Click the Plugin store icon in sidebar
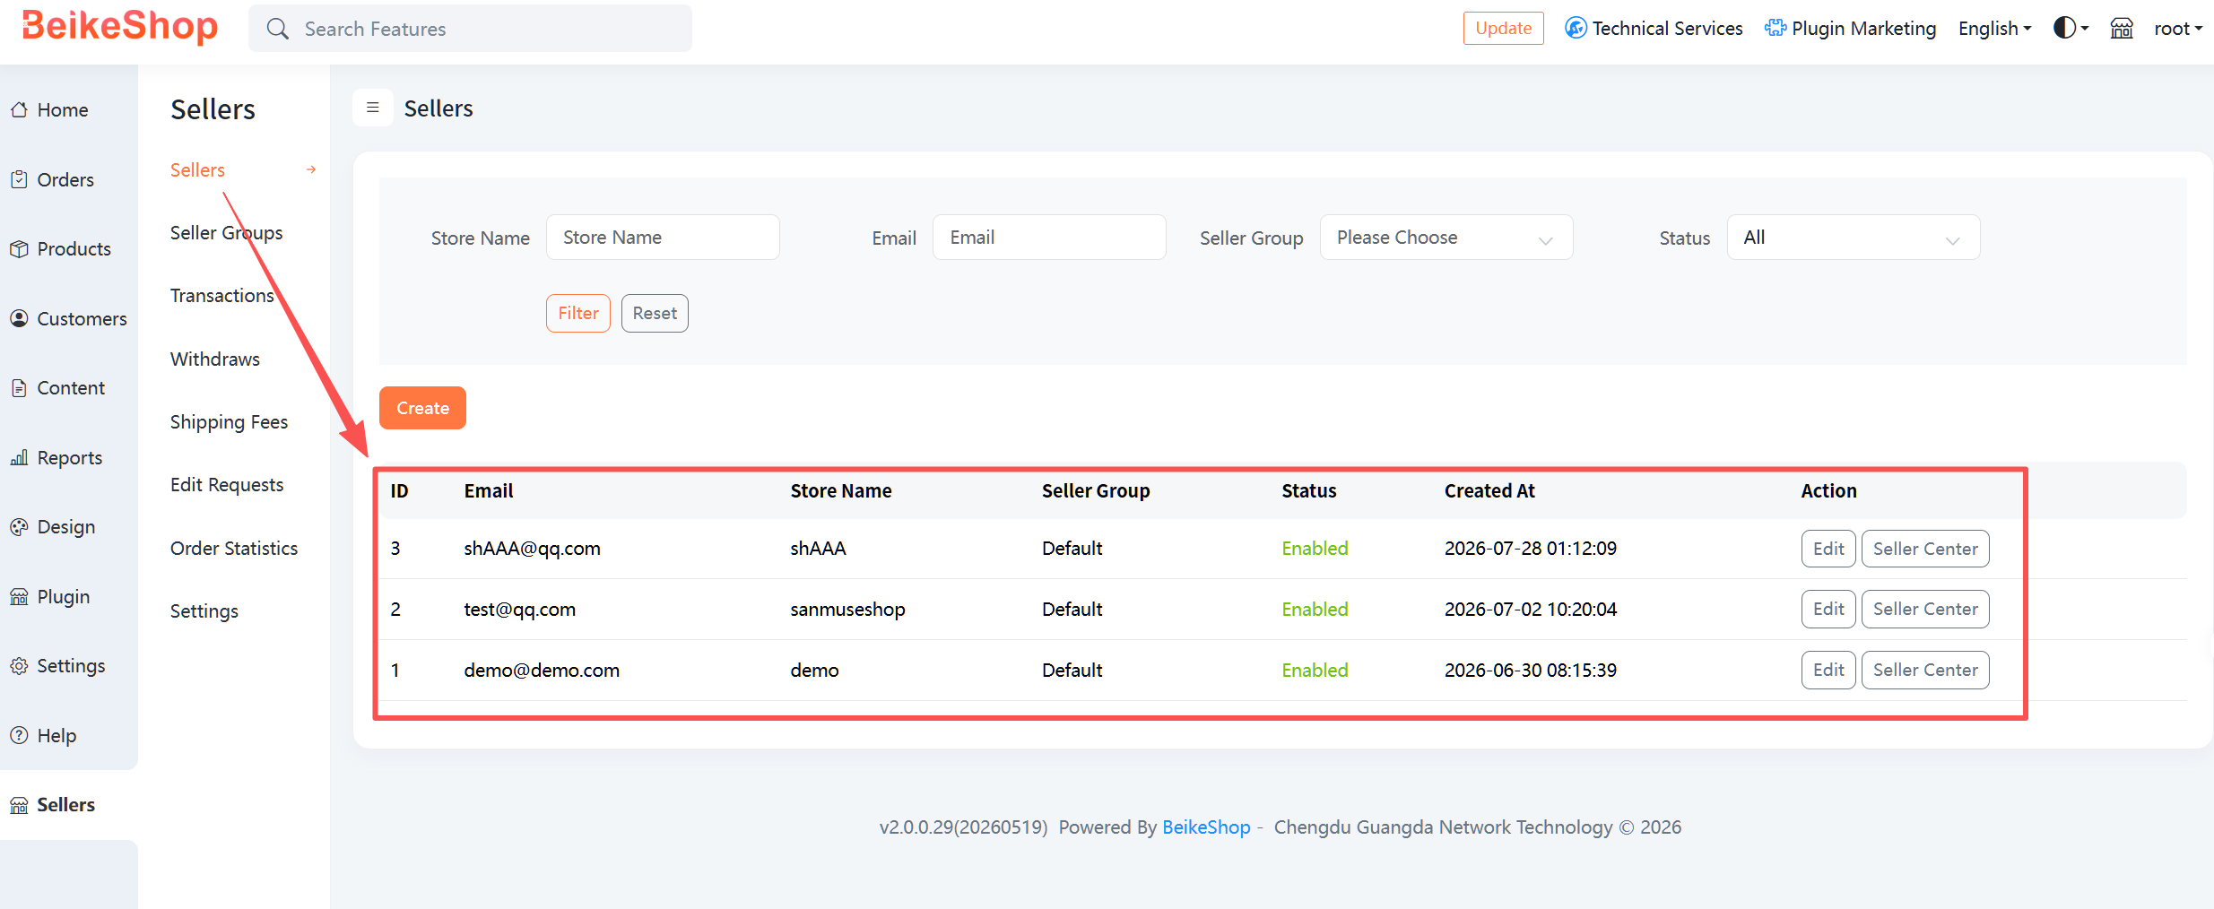This screenshot has height=909, width=2214. click(19, 597)
